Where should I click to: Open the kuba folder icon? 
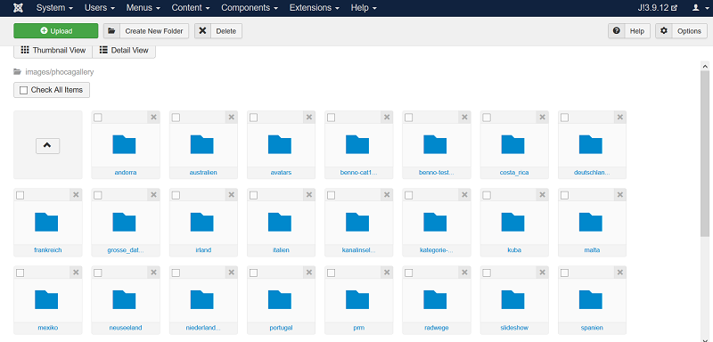coord(513,222)
